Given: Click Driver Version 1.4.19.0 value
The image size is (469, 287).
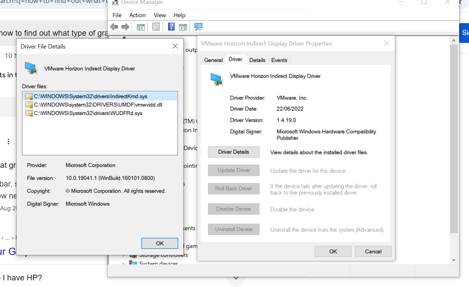Looking at the screenshot, I should pyautogui.click(x=286, y=120).
